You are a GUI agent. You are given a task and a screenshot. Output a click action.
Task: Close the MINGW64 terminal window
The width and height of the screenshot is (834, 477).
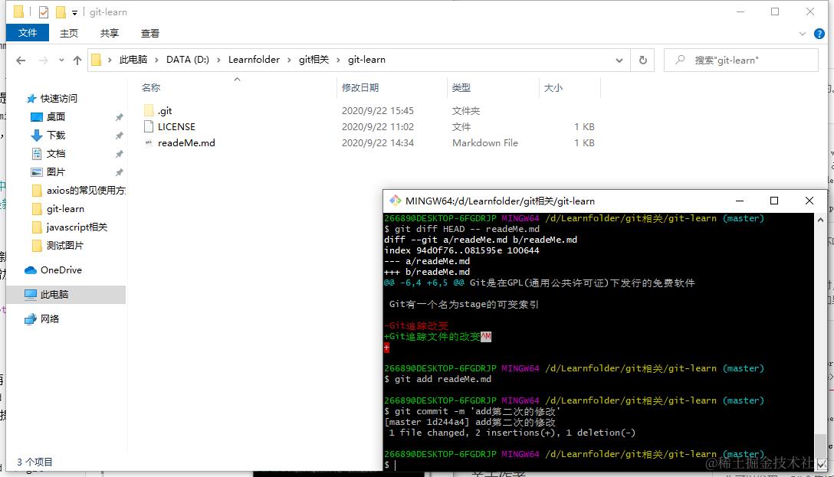pyautogui.click(x=809, y=201)
